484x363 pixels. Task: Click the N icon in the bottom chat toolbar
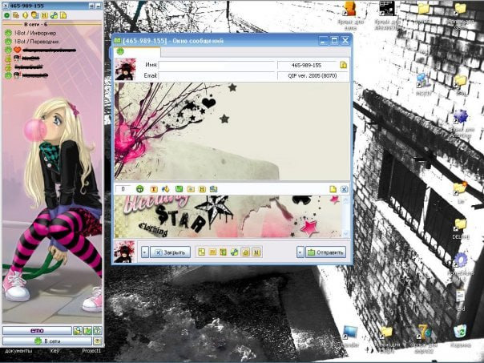(258, 252)
